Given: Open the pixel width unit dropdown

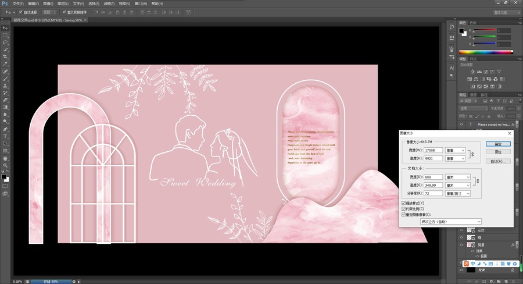Looking at the screenshot, I should click(x=455, y=150).
